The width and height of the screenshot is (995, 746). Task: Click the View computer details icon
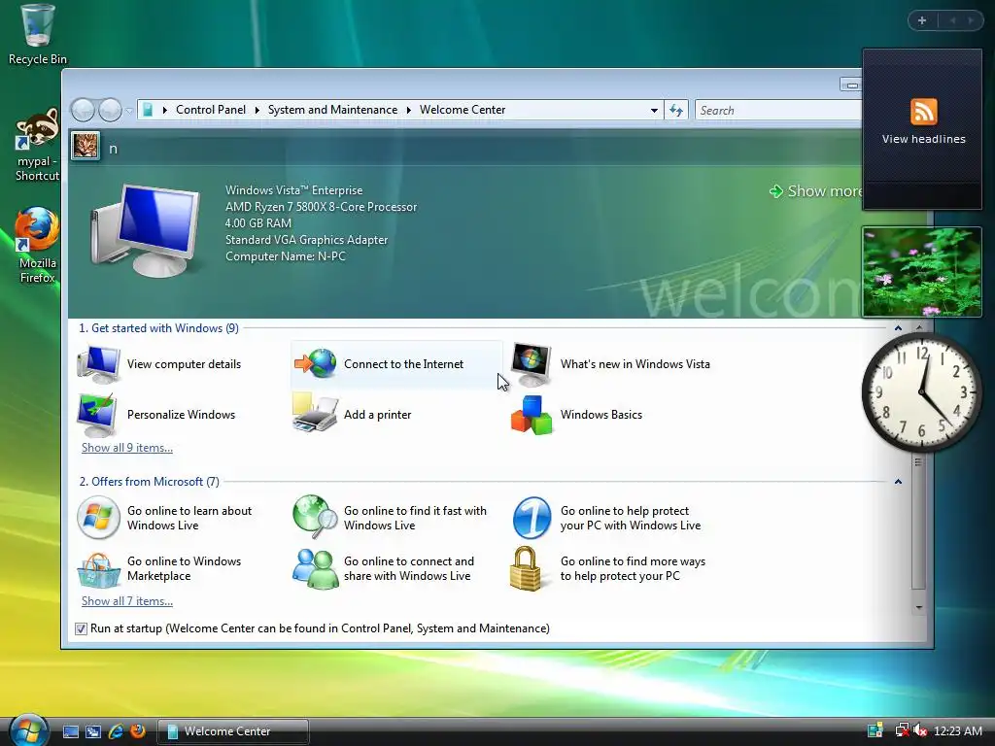tap(98, 364)
